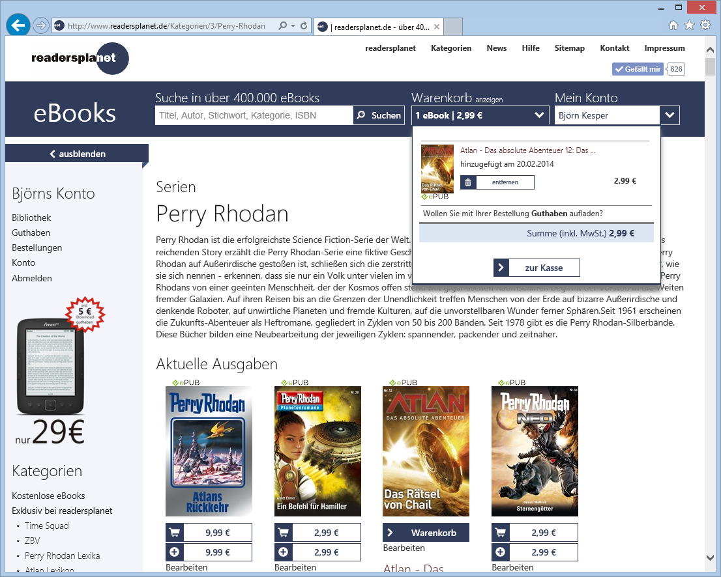This screenshot has width=721, height=577.
Task: Open Kontakt menu item
Action: click(614, 48)
